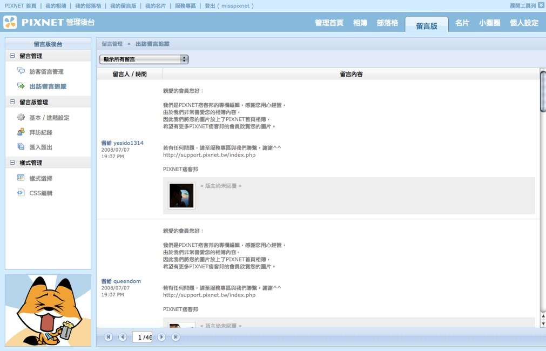Go to next page of messages
Viewport: 546px width, 351px height.
161,337
